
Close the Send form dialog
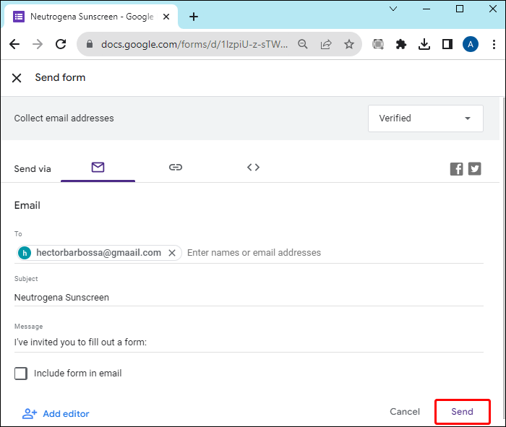17,78
